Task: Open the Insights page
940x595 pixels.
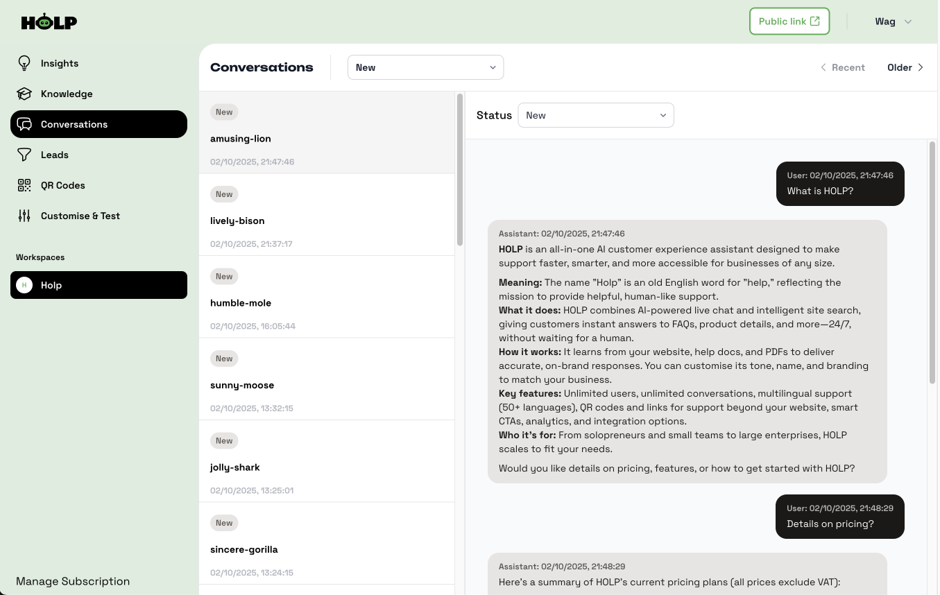Action: [99, 63]
